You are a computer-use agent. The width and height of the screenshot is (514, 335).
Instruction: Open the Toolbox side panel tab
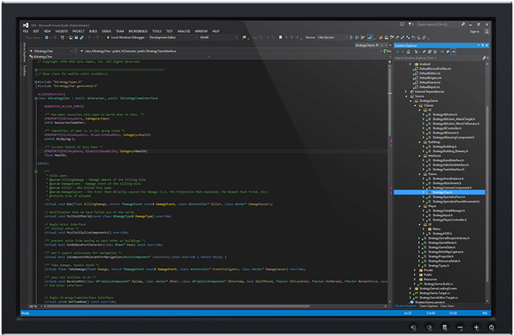(24, 71)
